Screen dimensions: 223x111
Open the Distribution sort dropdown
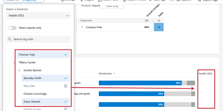[107, 74]
